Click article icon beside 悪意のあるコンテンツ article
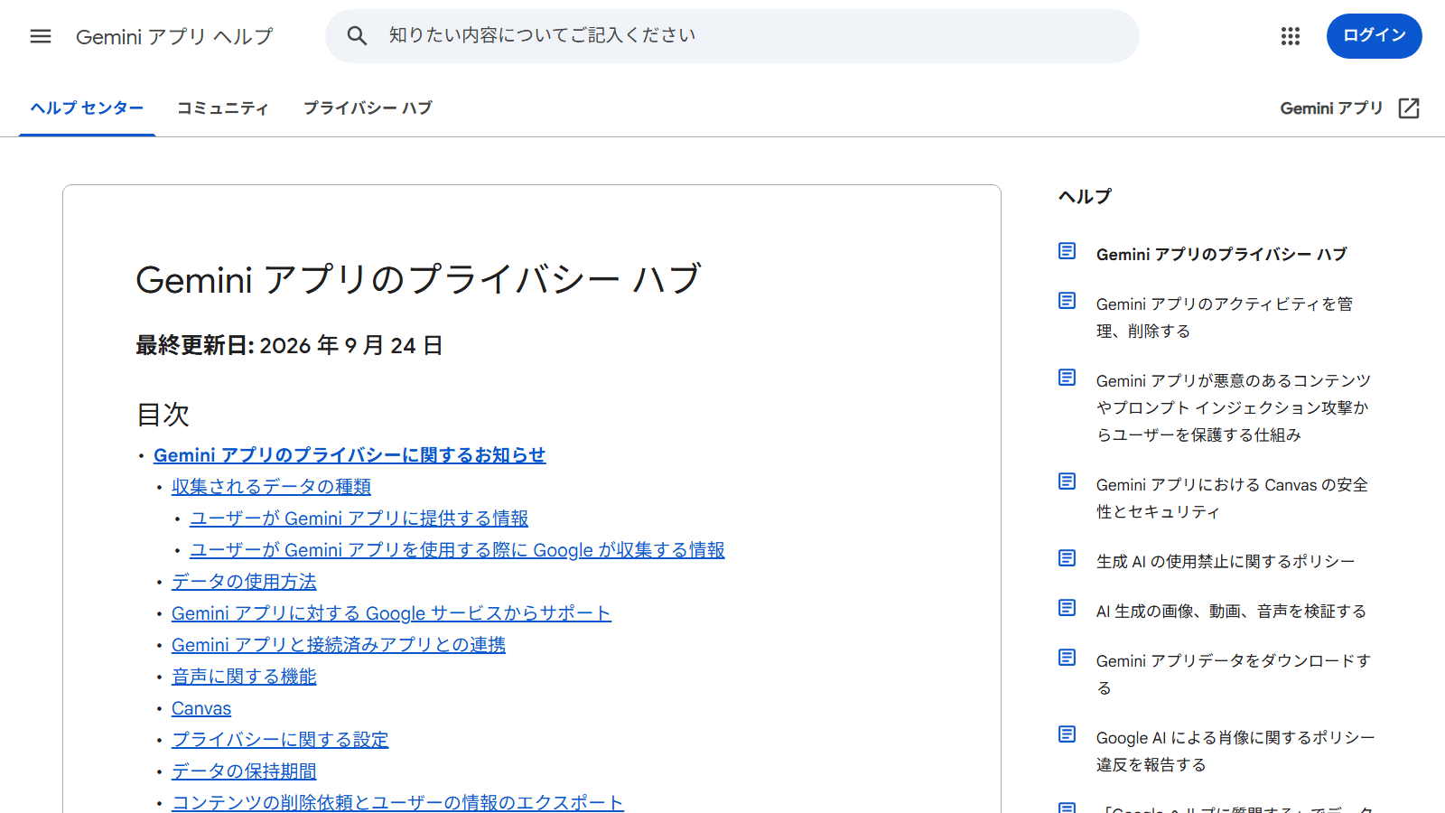 pos(1067,378)
